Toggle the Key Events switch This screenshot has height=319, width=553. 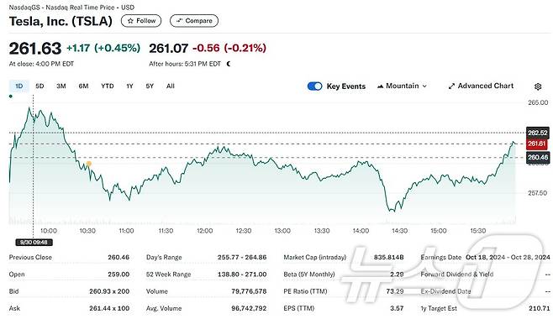314,86
